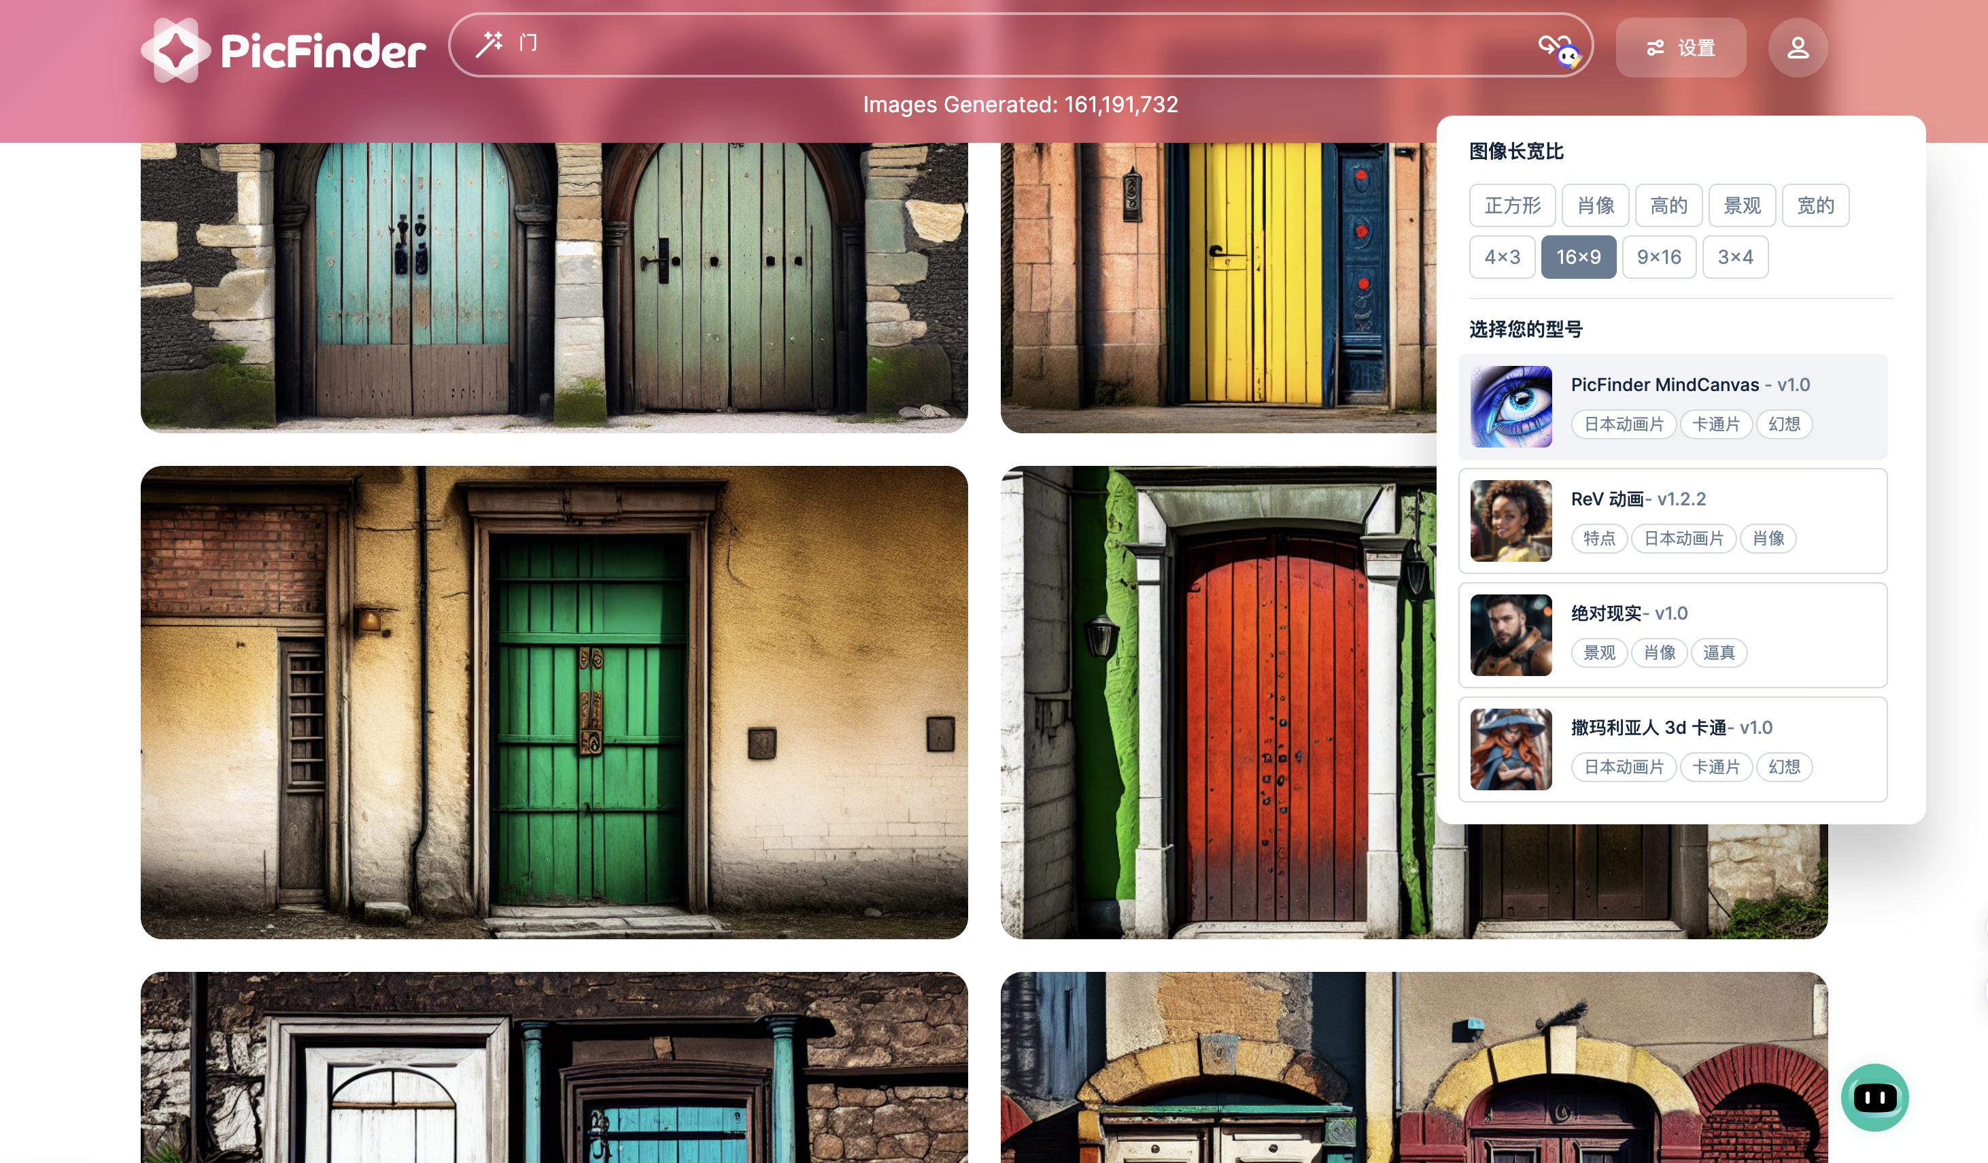Screen dimensions: 1988x1163
Task: Select the 宽的 aspect ratio
Action: click(1815, 205)
